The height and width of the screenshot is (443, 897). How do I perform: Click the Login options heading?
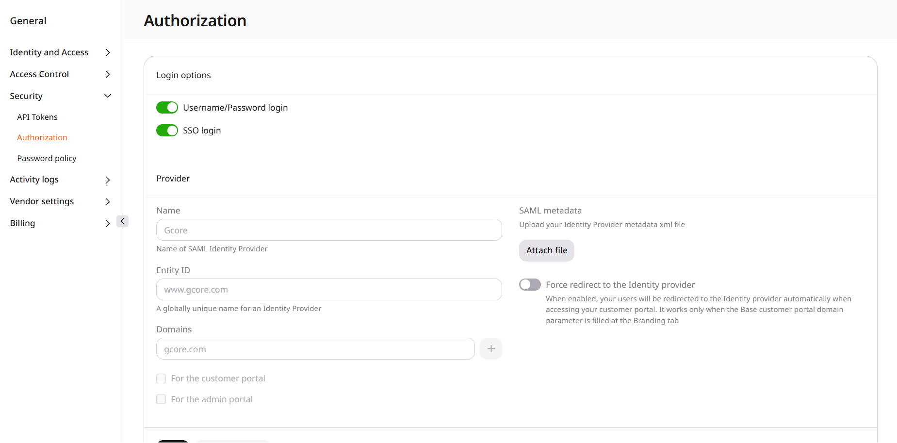[x=183, y=75]
